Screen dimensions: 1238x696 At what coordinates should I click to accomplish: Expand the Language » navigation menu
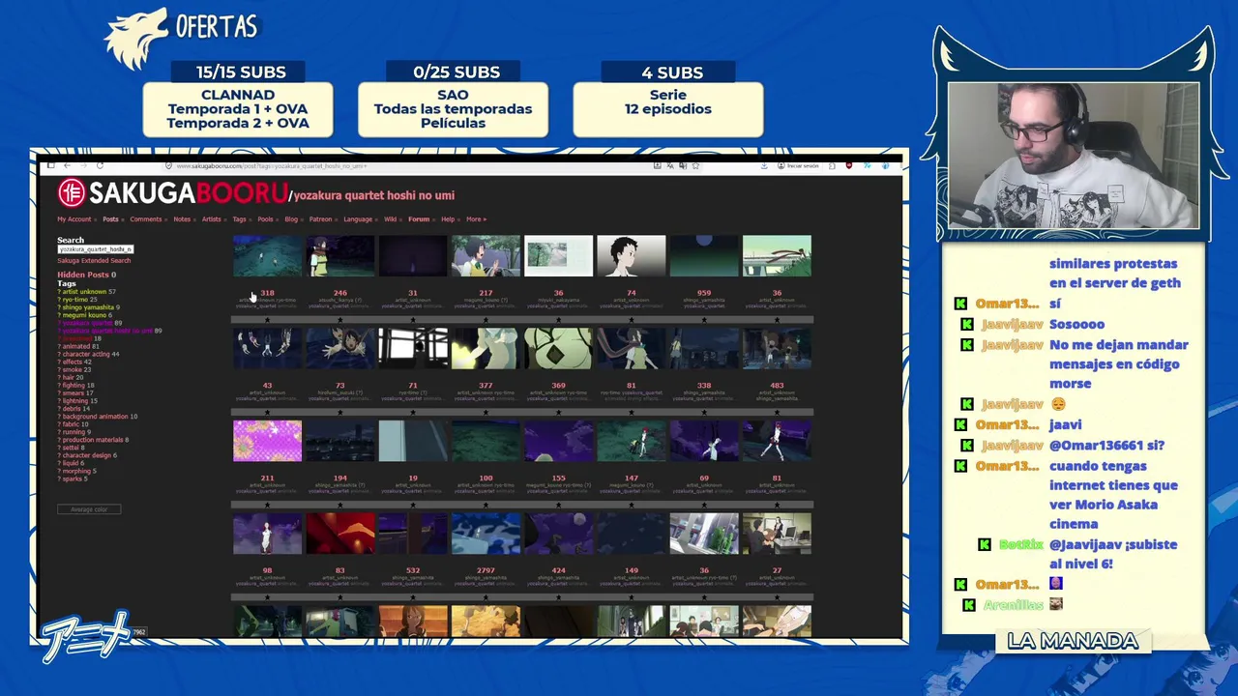tap(360, 219)
